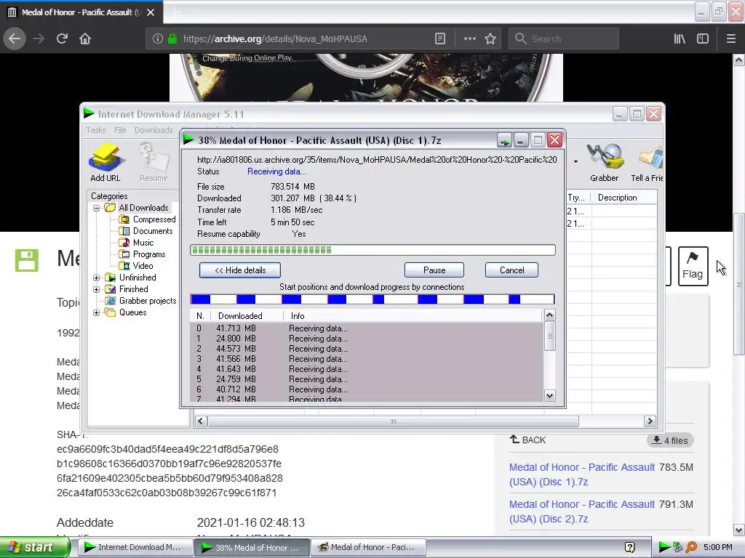Open page actions three-dot menu

point(469,39)
